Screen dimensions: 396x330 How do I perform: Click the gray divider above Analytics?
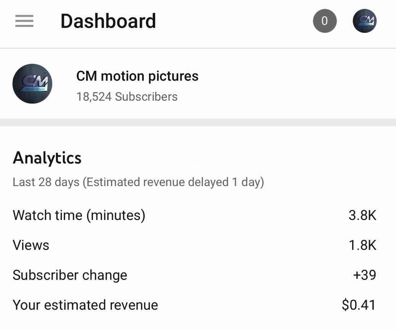[198, 123]
